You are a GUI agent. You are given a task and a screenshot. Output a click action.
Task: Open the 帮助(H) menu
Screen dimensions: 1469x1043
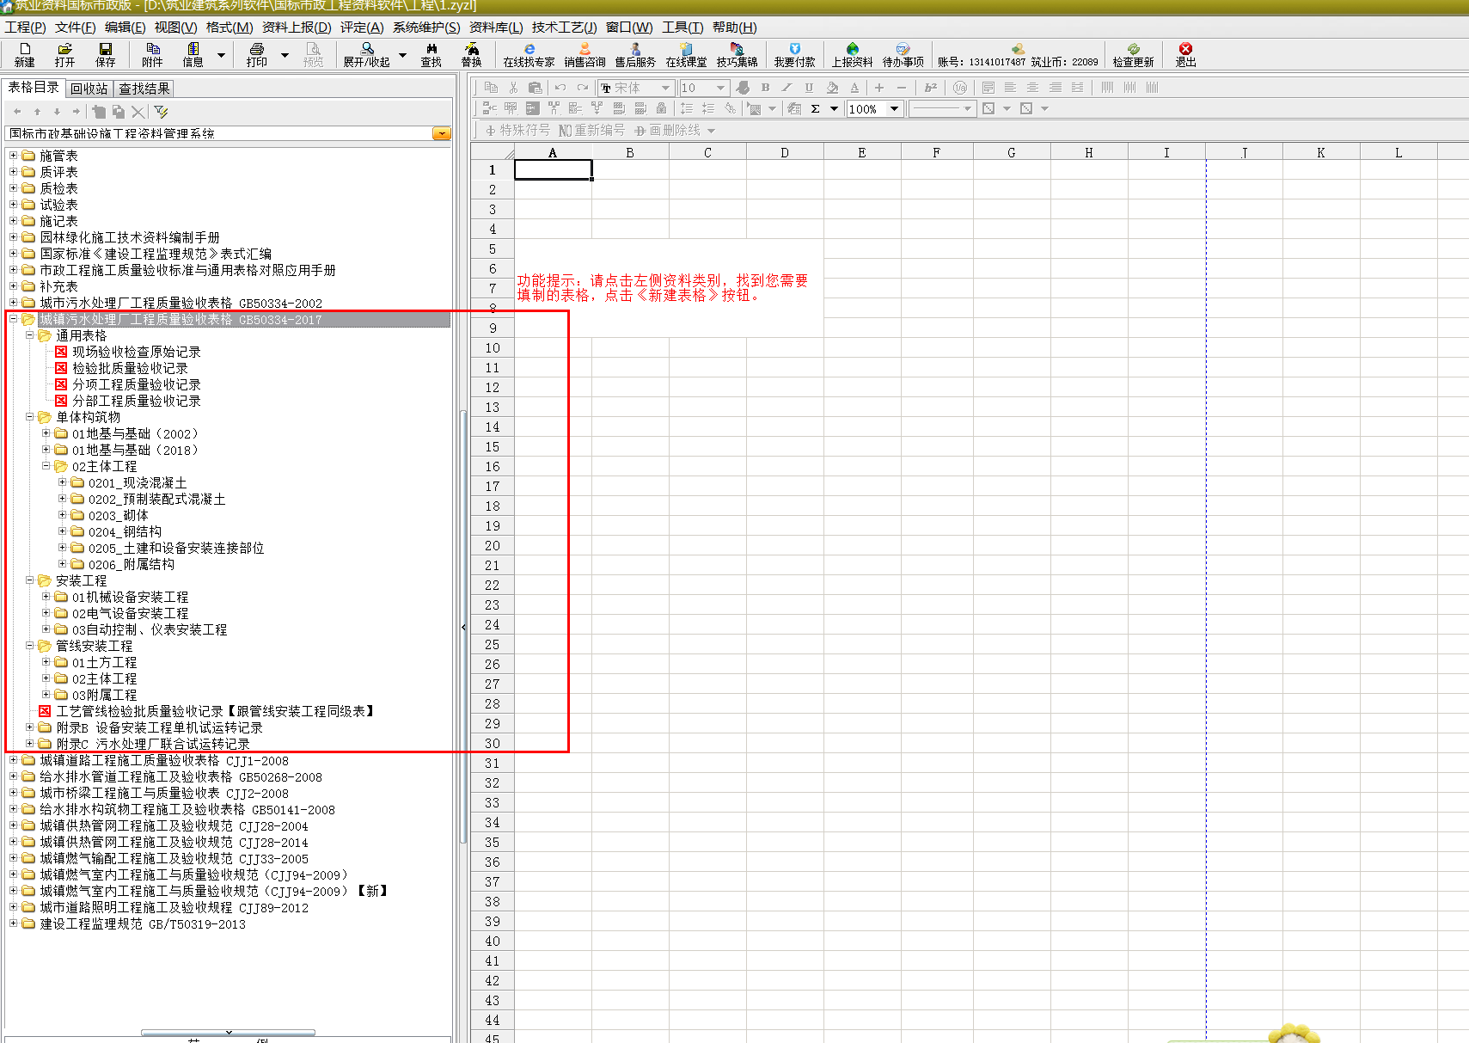tap(734, 28)
